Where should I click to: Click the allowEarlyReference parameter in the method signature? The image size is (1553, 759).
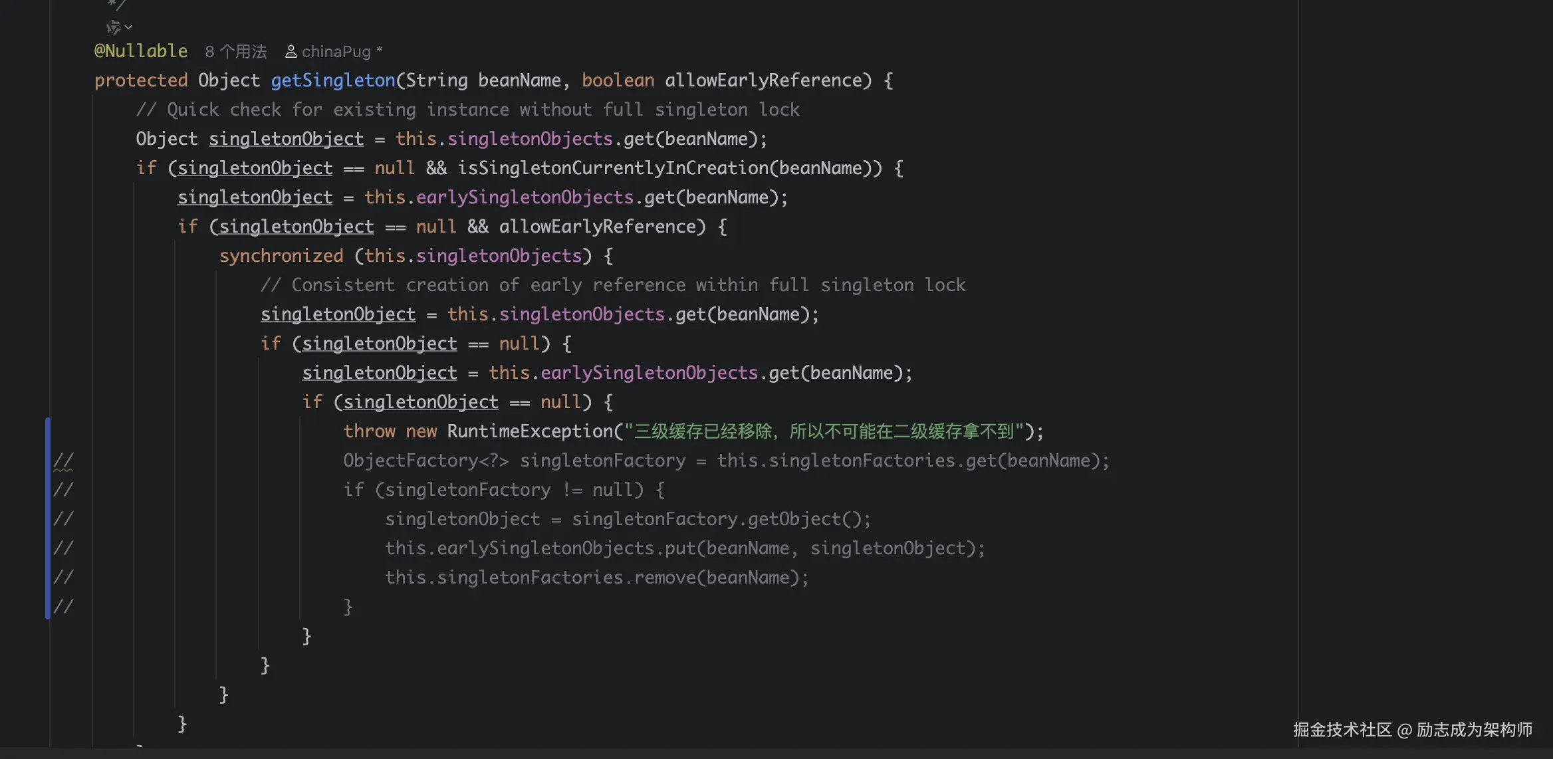click(x=763, y=80)
